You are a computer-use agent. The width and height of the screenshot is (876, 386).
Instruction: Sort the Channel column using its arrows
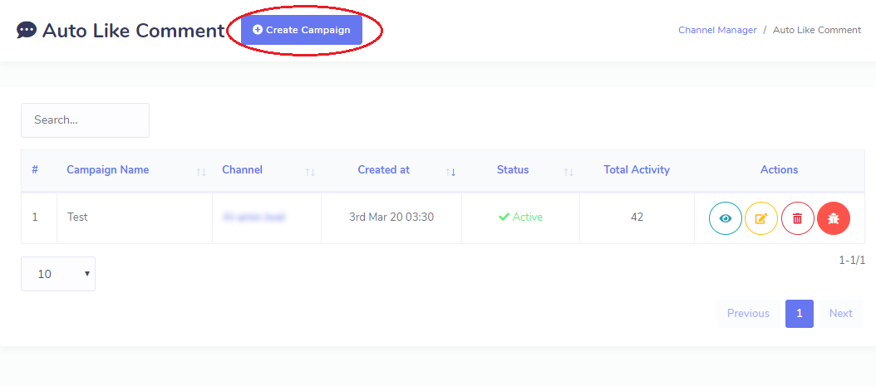click(x=310, y=173)
